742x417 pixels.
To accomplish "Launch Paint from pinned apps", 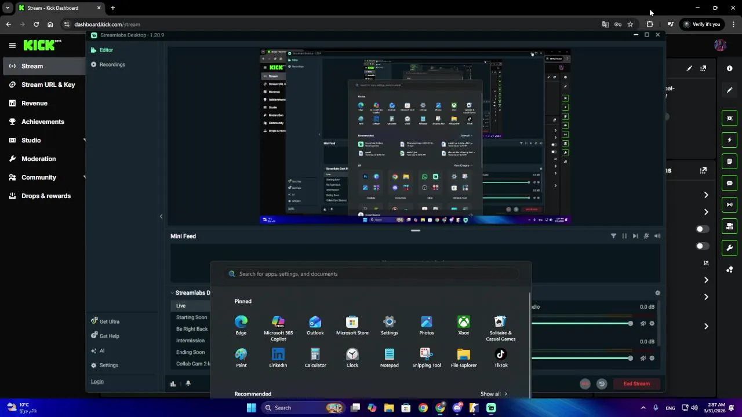I will tap(241, 358).
